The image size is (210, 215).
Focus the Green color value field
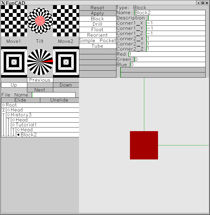(x=170, y=59)
